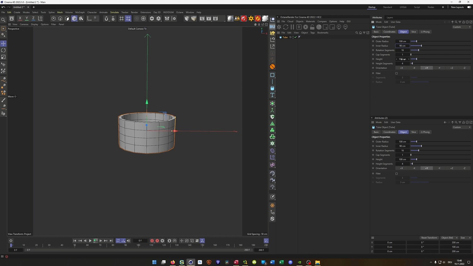Image resolution: width=473 pixels, height=266 pixels.
Task: Switch to the Layers tab
Action: point(390,18)
